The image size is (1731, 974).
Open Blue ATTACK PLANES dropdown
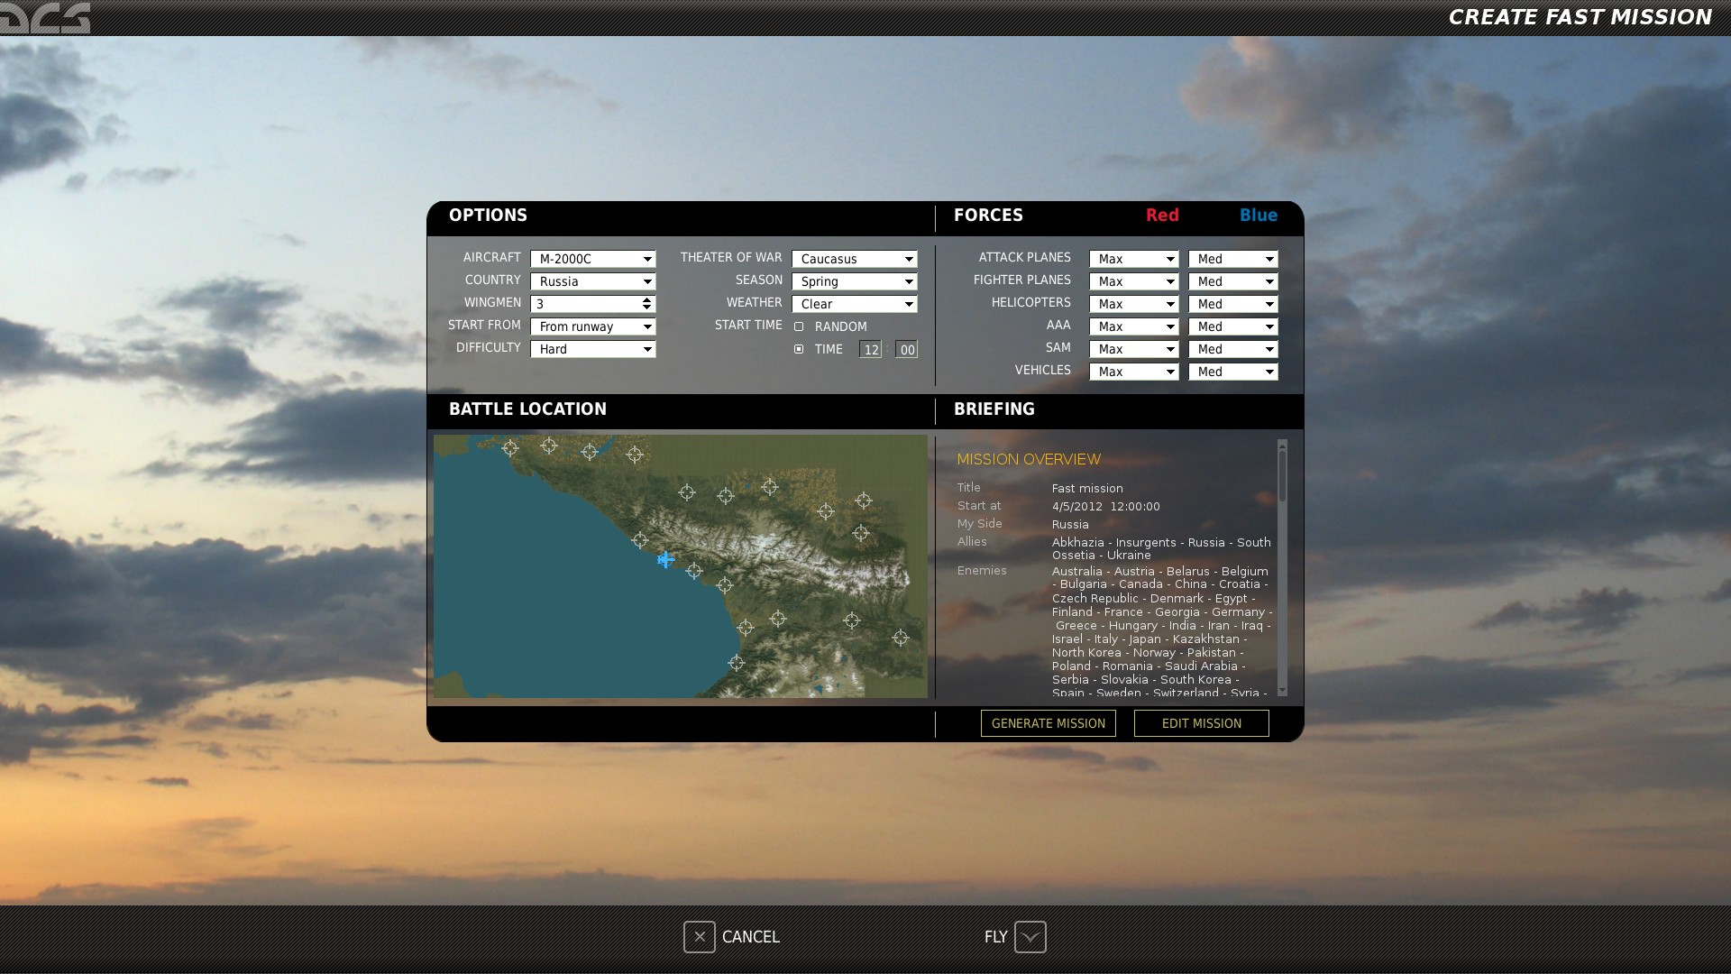[x=1233, y=259]
